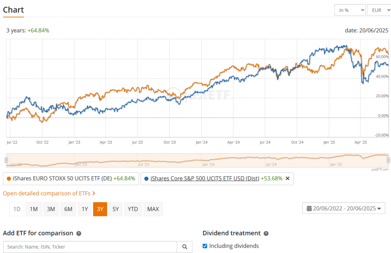Open detailed comparison of ETFs link
Viewport: 391px width, 253px height.
49,193
